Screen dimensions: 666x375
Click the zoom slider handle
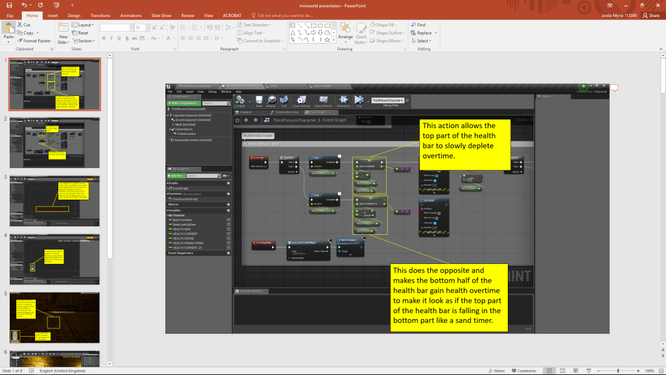[618, 371]
